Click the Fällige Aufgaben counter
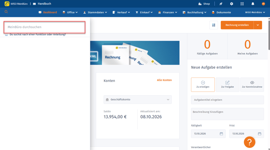The height and width of the screenshot is (150, 270). [207, 47]
